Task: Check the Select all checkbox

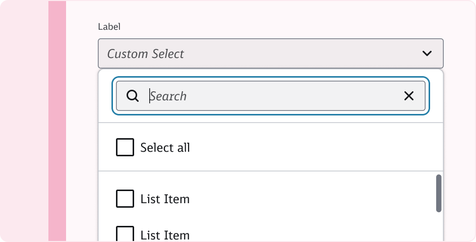Action: (x=125, y=147)
